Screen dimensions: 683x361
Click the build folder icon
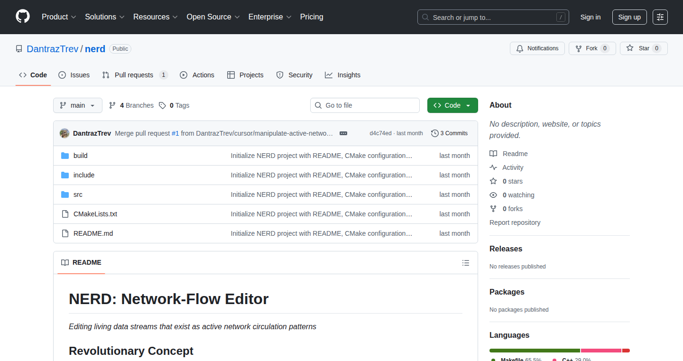point(65,156)
